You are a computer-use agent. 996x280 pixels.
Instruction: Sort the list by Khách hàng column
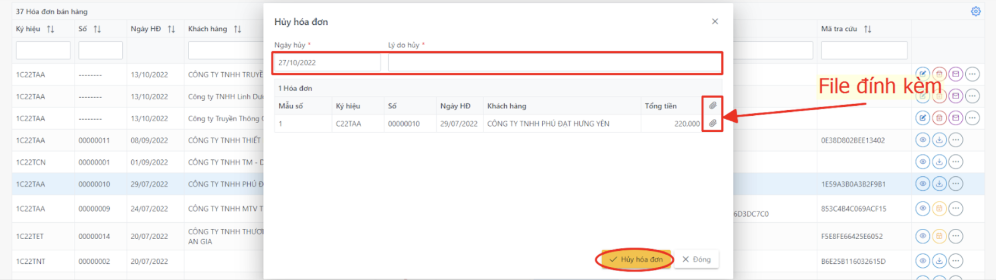pos(238,29)
